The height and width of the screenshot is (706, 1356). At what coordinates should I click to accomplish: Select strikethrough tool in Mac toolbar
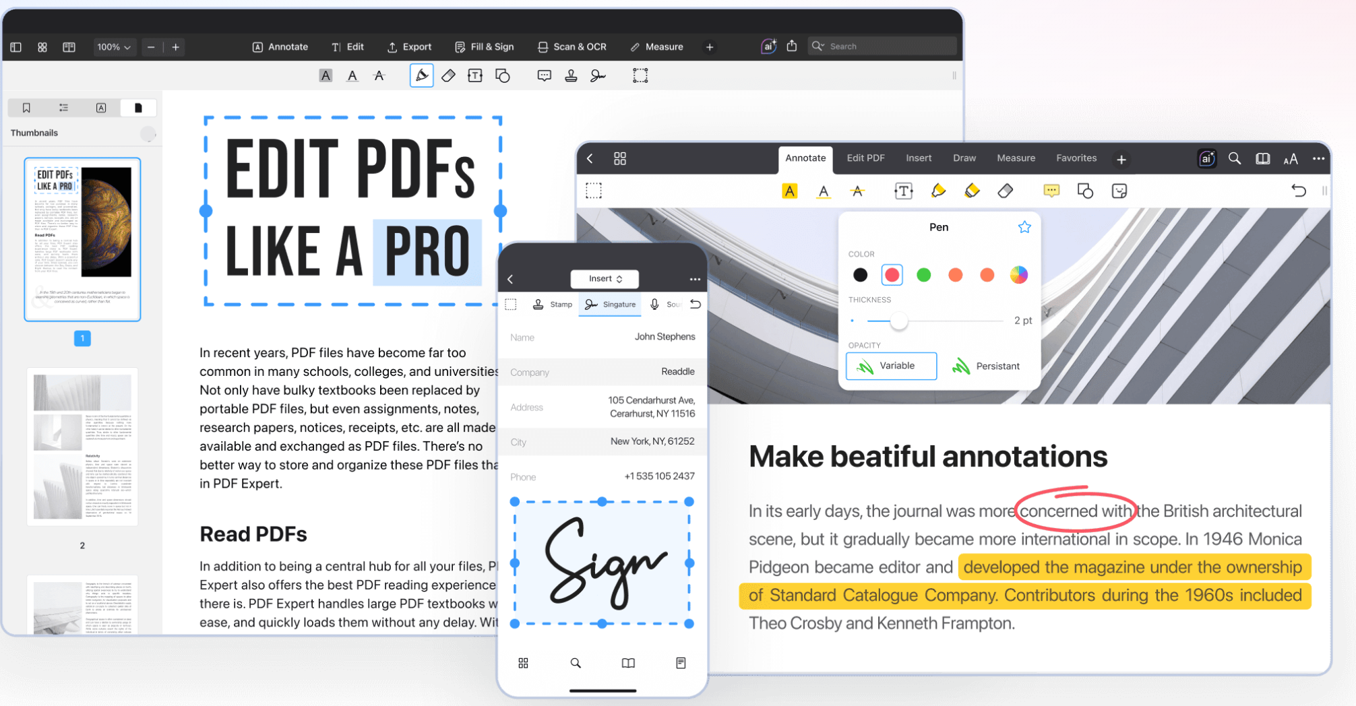pyautogui.click(x=379, y=76)
